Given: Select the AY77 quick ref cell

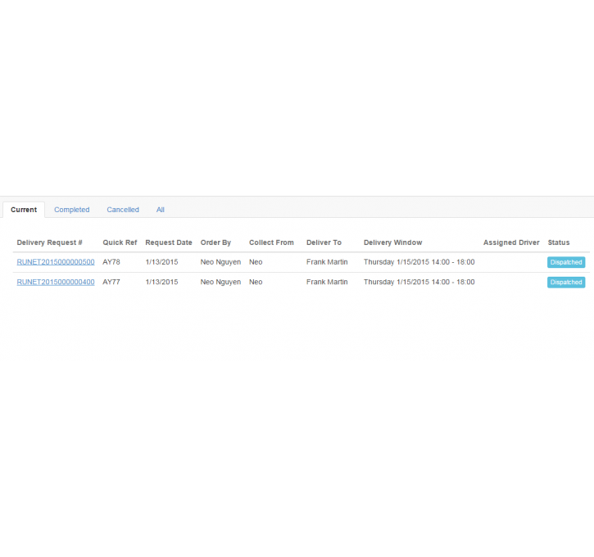Looking at the screenshot, I should [111, 282].
